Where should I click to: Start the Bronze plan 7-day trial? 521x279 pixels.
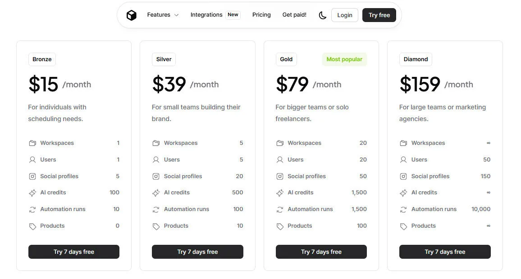(x=74, y=252)
